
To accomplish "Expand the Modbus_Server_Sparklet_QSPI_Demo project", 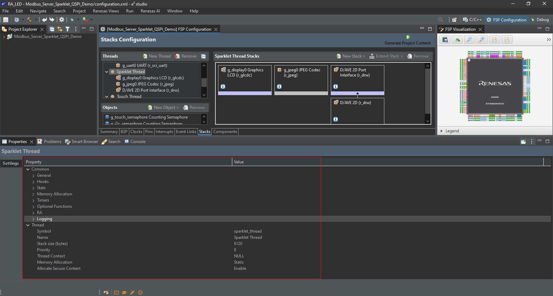I will (x=4, y=37).
